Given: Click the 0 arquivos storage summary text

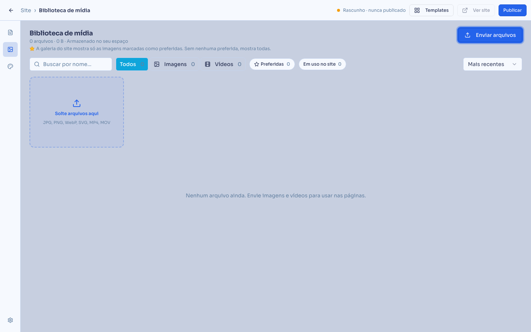Looking at the screenshot, I should click(x=79, y=41).
